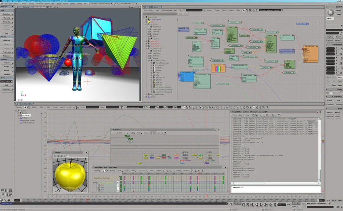Open help in Animation Editor toolbar
Screen dimensions: 343x211
tap(267, 107)
